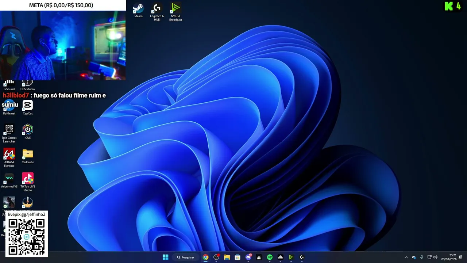Open FxSound equalizer icon in taskbar
Viewport: 467px width, 263px height.
[x=280, y=257]
